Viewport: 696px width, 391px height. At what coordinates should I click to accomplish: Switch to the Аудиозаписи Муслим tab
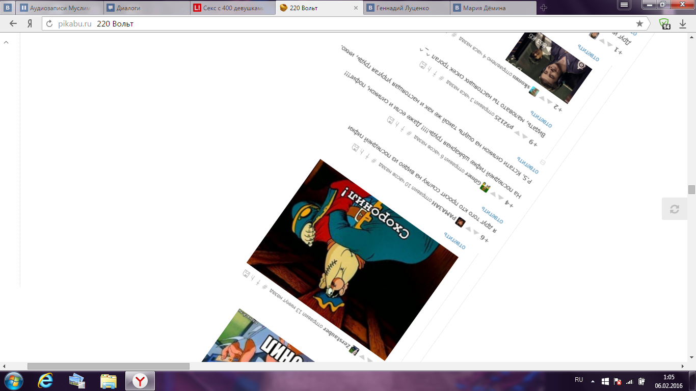(59, 8)
